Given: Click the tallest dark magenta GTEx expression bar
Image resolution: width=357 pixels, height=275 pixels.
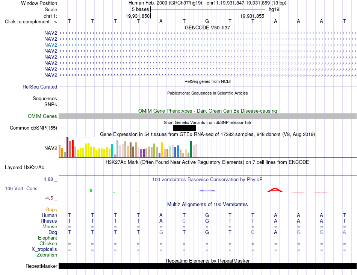Looking at the screenshot, I should click(x=67, y=147).
